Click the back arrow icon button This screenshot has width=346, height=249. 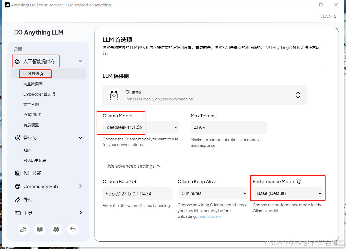tap(73, 229)
